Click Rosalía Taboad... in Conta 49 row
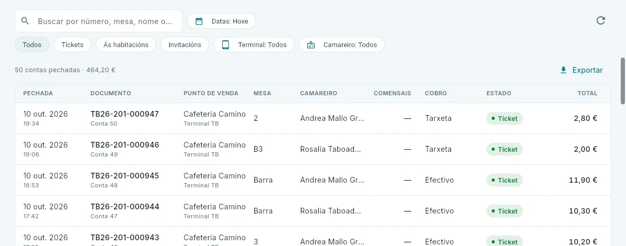Viewport: 626px width, 246px height. [330, 149]
